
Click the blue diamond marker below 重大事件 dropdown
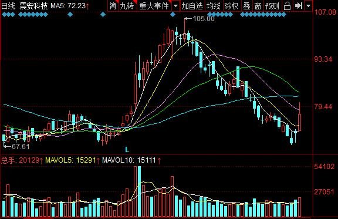(173, 15)
